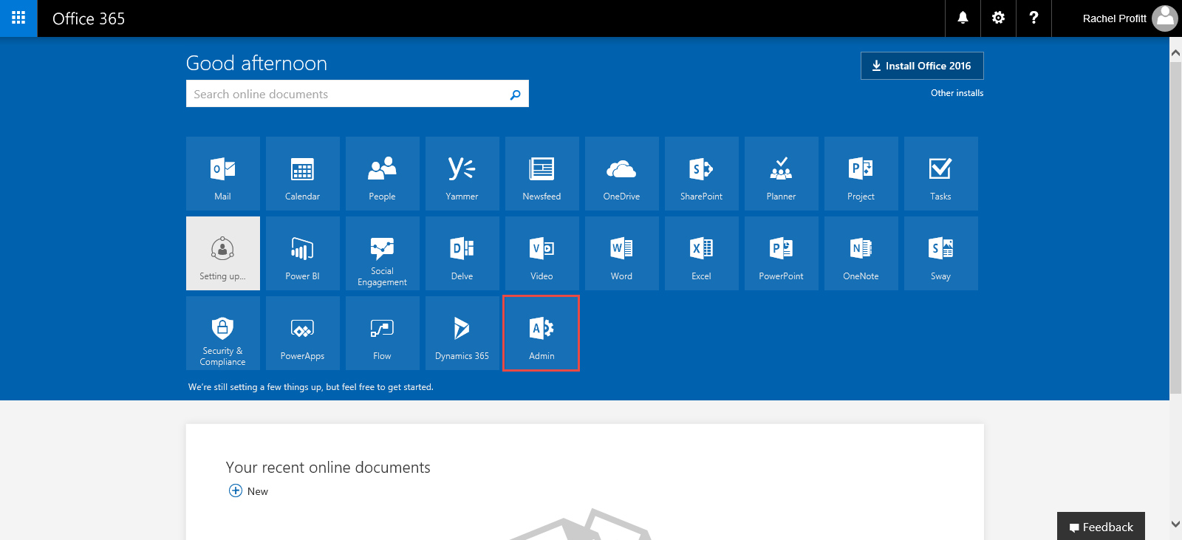Open Rachel Profitt's account avatar
The width and height of the screenshot is (1182, 540).
1165,18
